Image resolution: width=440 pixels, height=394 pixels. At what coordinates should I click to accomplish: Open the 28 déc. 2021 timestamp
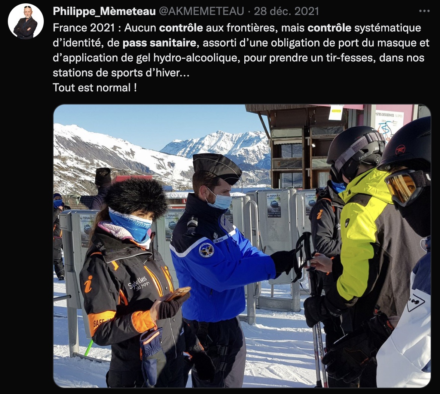(287, 11)
